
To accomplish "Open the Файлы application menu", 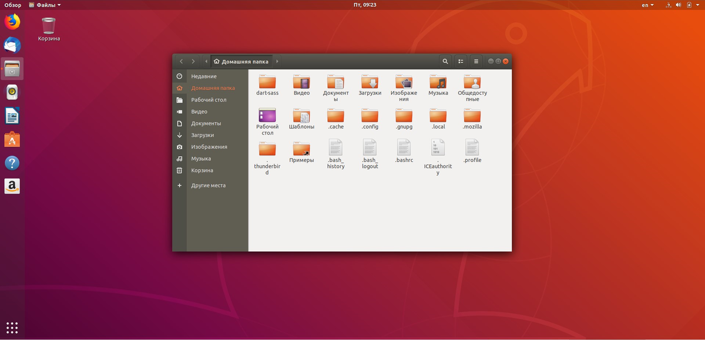I will pos(45,5).
